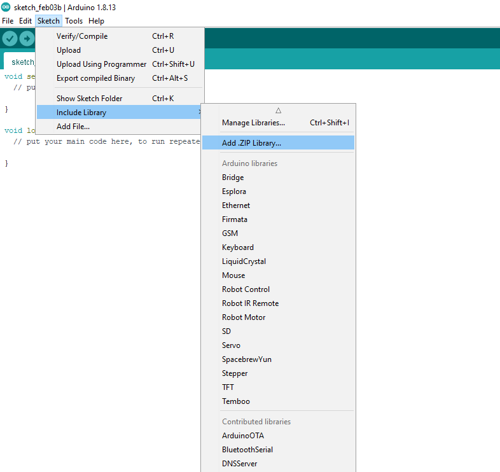
Task: Include the SD library
Action: click(x=278, y=331)
